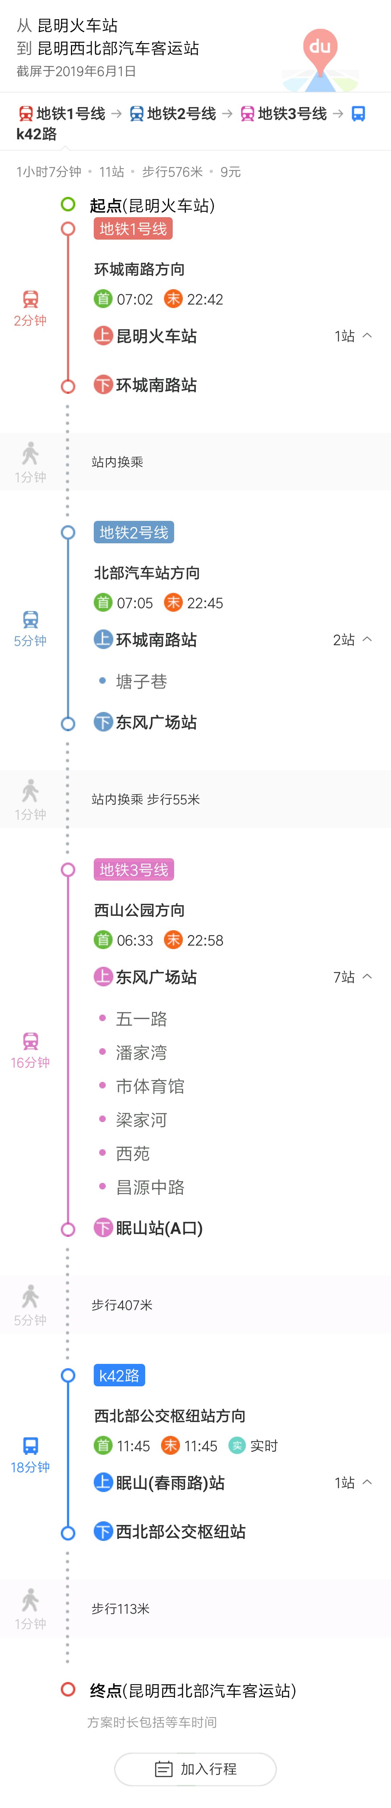Screen dimensions: 391x1808
Task: Collapse the 1站 stops list for 昆明火车站
Action: pos(367,336)
